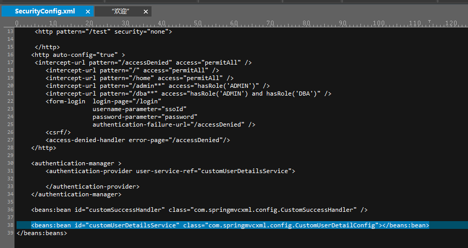Click the pattern="/admin**" text
The image size is (468, 248).
(x=132, y=86)
